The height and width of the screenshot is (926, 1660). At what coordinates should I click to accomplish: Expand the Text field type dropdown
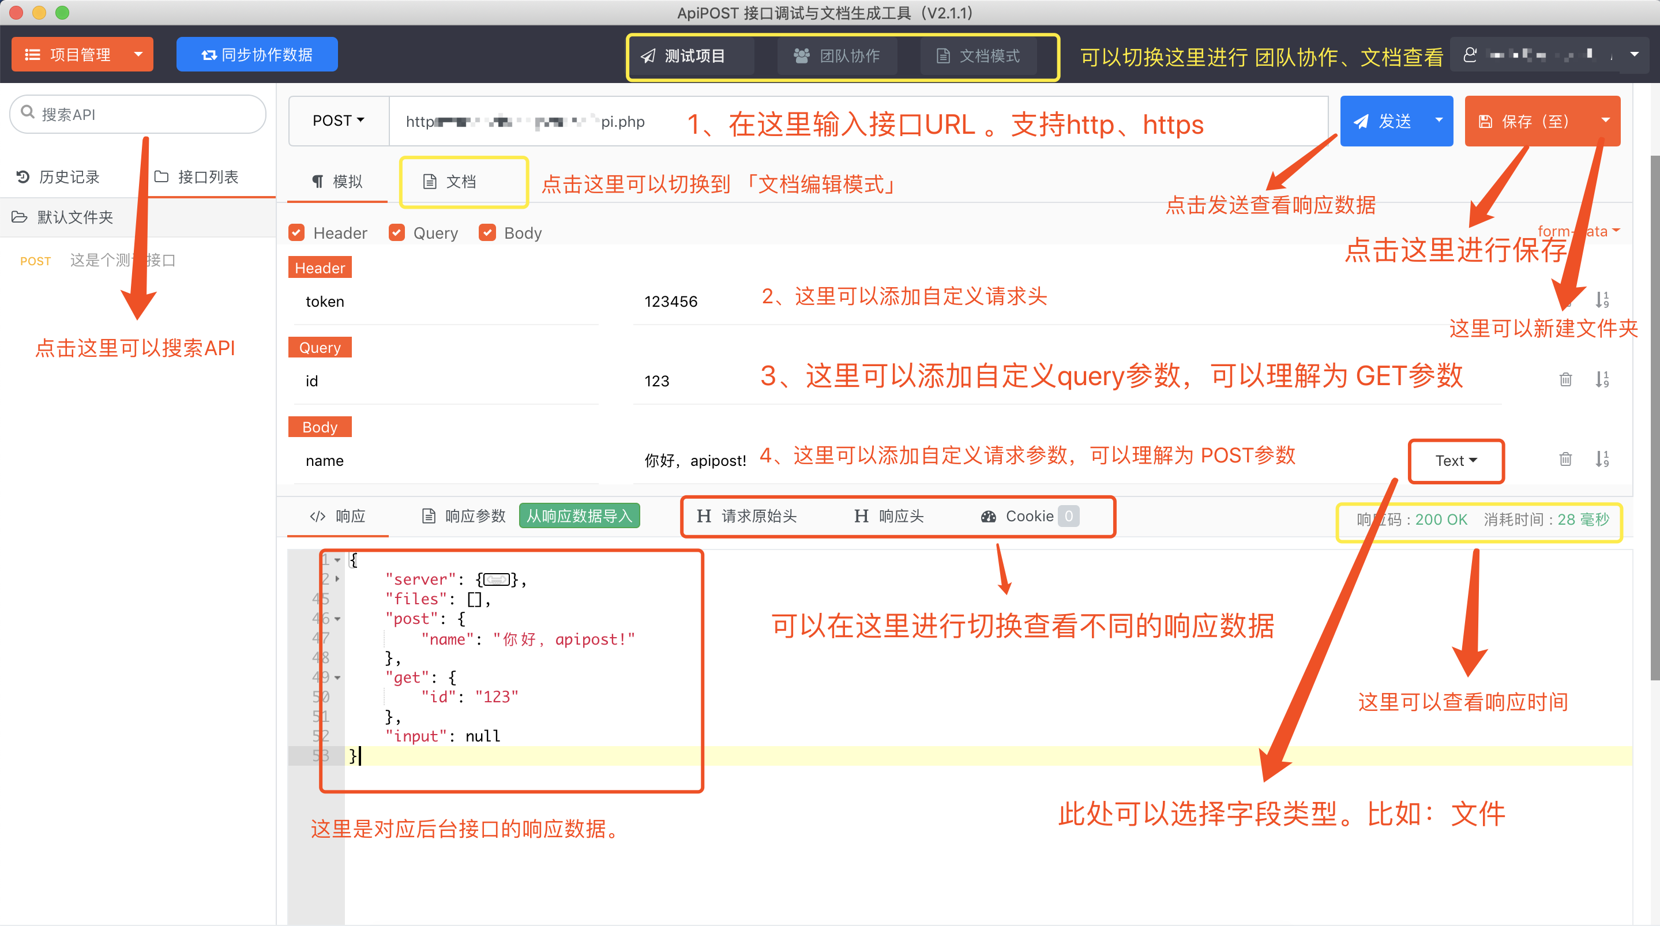1456,461
